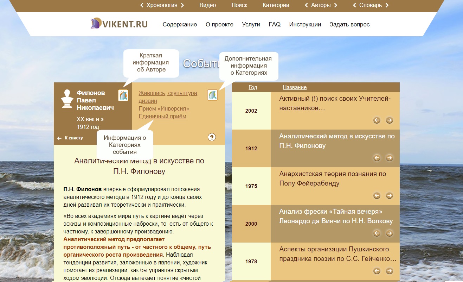Viewport: 463px width, 282px height.
Task: Go to next Хронология item chevron
Action: pos(182,5)
